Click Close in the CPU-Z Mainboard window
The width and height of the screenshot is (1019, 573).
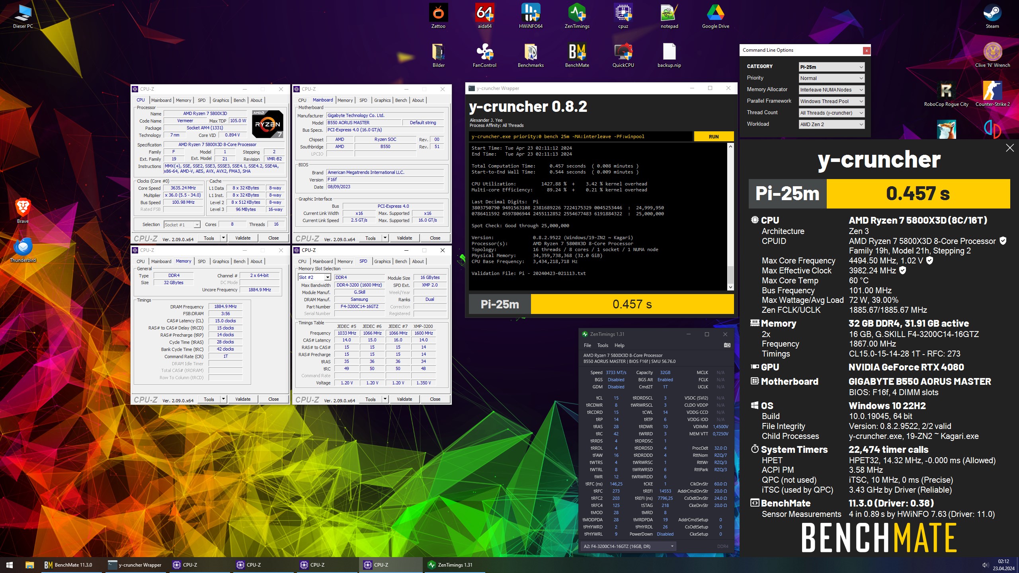coord(435,238)
